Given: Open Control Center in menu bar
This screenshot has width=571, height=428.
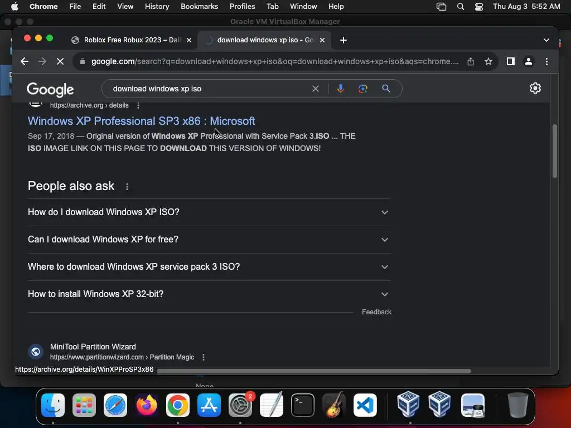Looking at the screenshot, I should pos(479,7).
